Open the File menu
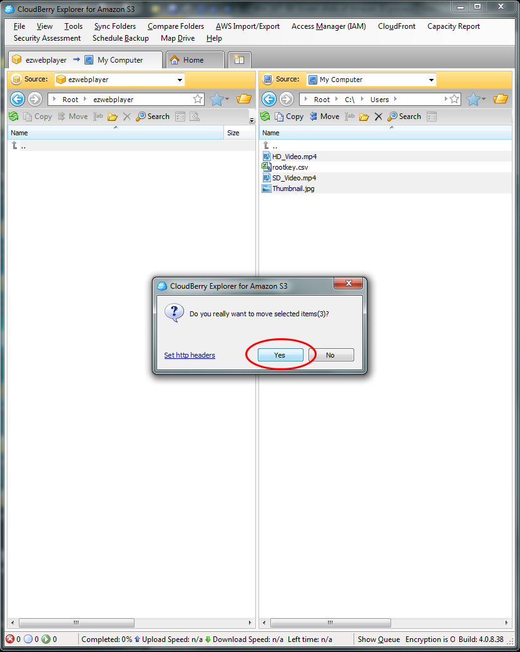This screenshot has height=652, width=520. [19, 26]
